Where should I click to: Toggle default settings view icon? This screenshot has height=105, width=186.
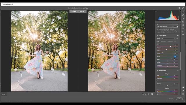coord(152,94)
